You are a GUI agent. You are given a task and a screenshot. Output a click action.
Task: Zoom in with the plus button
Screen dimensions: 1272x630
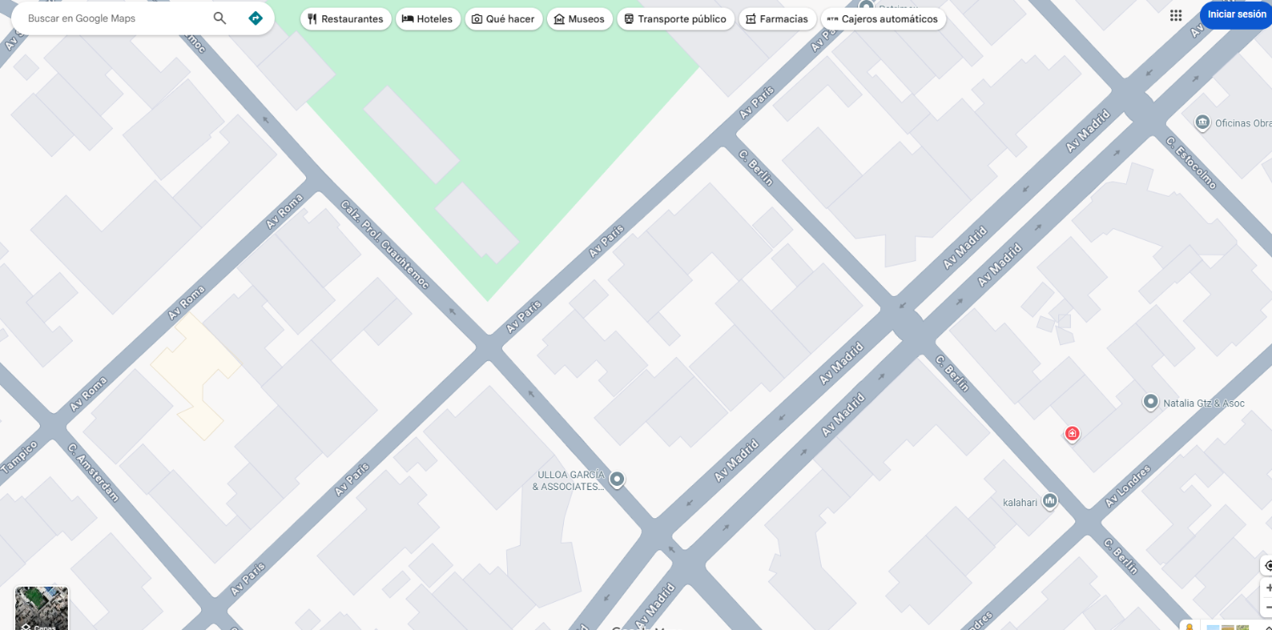click(x=1268, y=588)
